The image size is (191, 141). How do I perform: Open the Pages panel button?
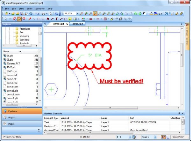point(22,124)
